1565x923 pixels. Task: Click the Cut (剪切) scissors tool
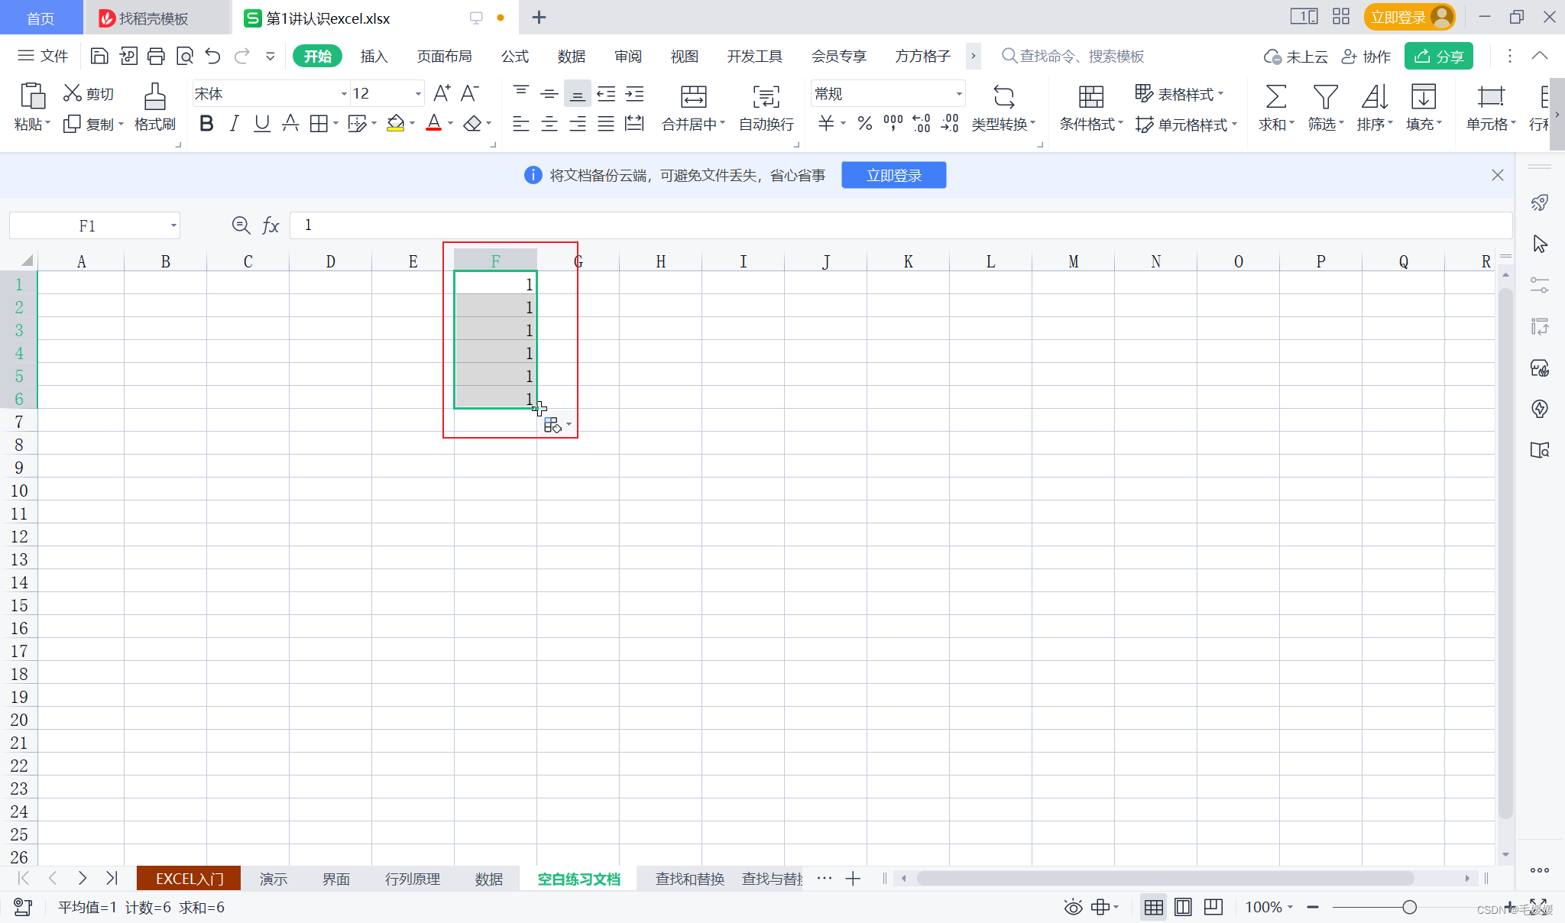73,93
